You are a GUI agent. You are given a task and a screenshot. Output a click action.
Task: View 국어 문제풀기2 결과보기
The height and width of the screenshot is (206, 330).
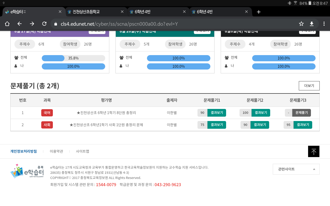pyautogui.click(x=261, y=113)
